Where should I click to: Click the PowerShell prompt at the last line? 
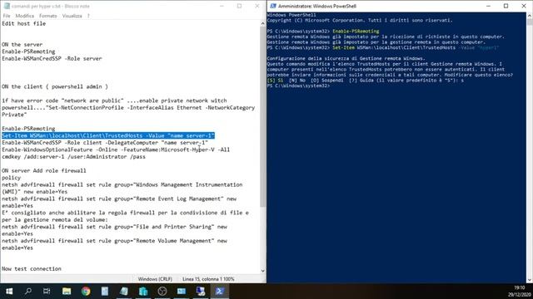tap(298, 86)
